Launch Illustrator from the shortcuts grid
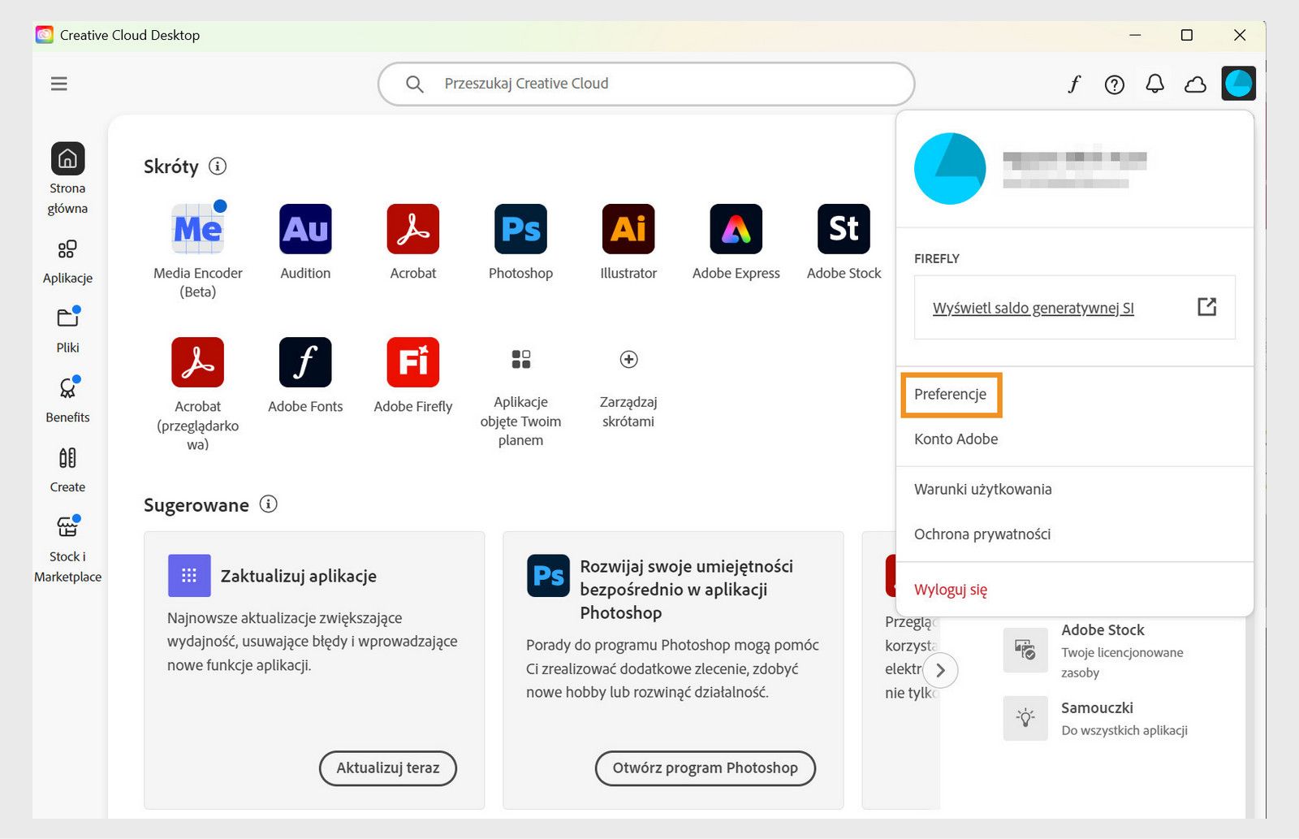Image resolution: width=1299 pixels, height=839 pixels. click(628, 230)
